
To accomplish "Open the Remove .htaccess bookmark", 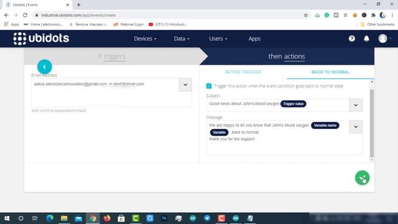I will (x=88, y=24).
